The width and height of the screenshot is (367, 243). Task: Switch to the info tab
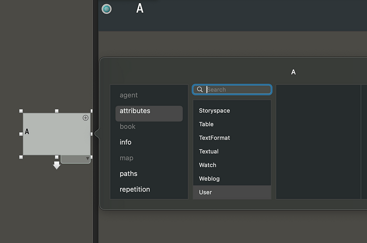[126, 142]
